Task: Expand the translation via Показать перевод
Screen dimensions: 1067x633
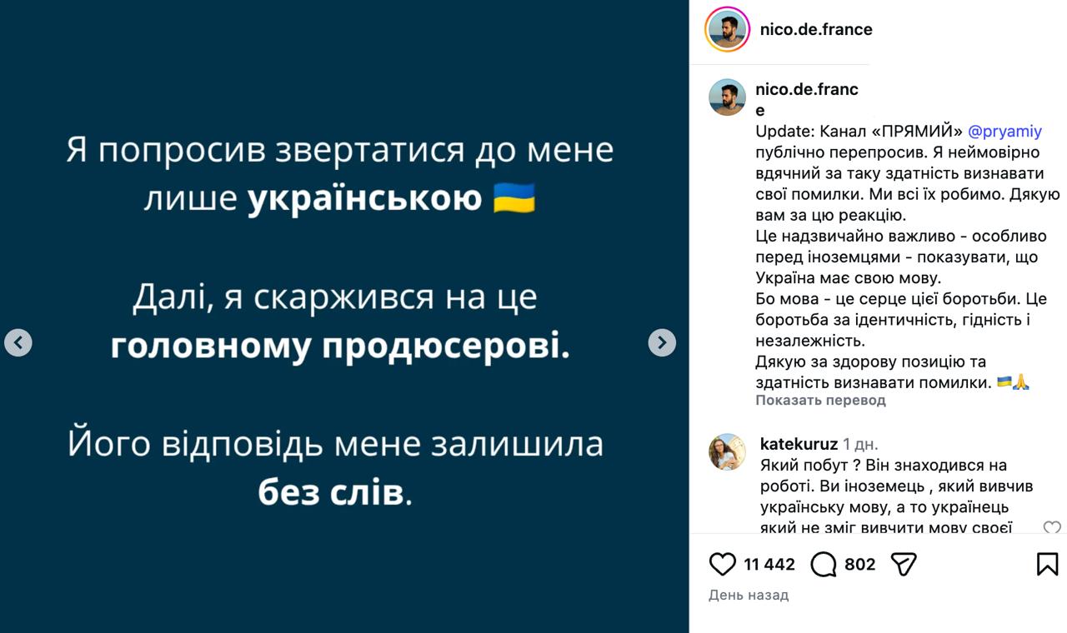Action: coord(821,401)
